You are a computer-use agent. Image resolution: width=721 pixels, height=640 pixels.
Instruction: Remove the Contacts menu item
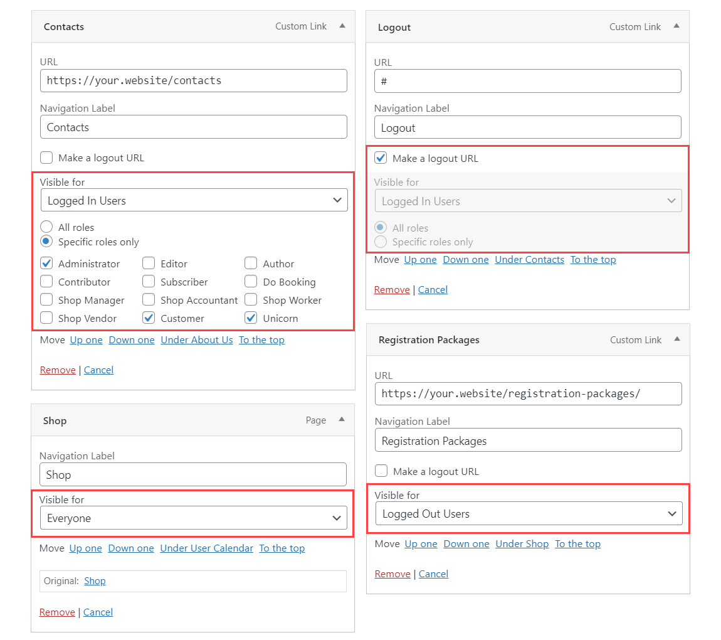click(58, 370)
